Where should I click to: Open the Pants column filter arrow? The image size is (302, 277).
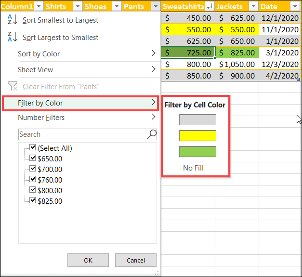(156, 7)
